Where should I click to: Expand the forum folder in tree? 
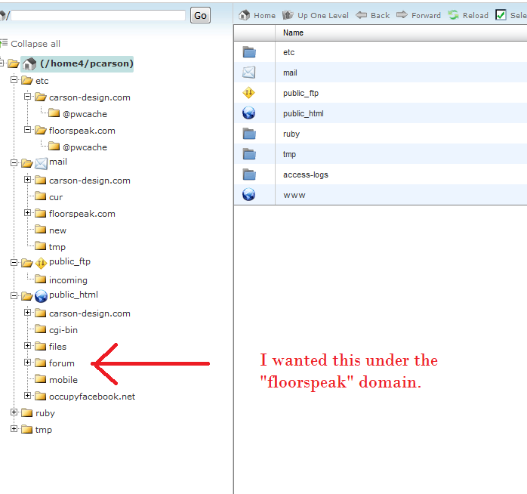coord(28,363)
